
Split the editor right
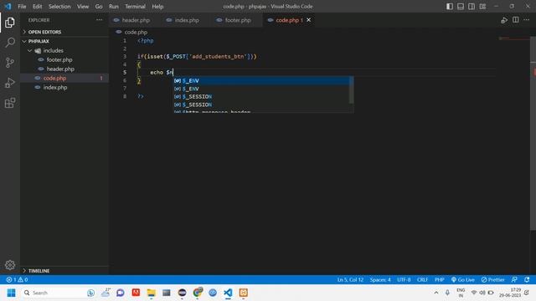point(516,20)
